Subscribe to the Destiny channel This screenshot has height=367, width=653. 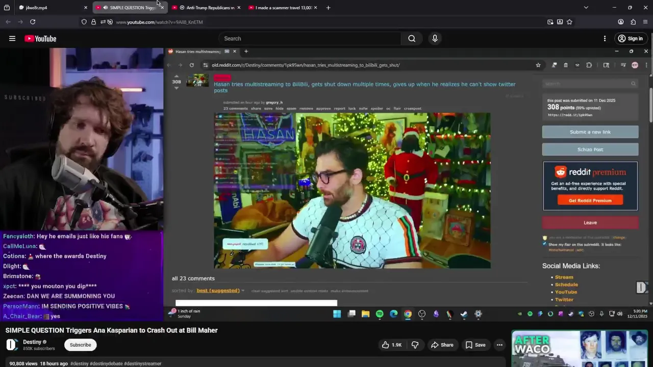point(80,345)
